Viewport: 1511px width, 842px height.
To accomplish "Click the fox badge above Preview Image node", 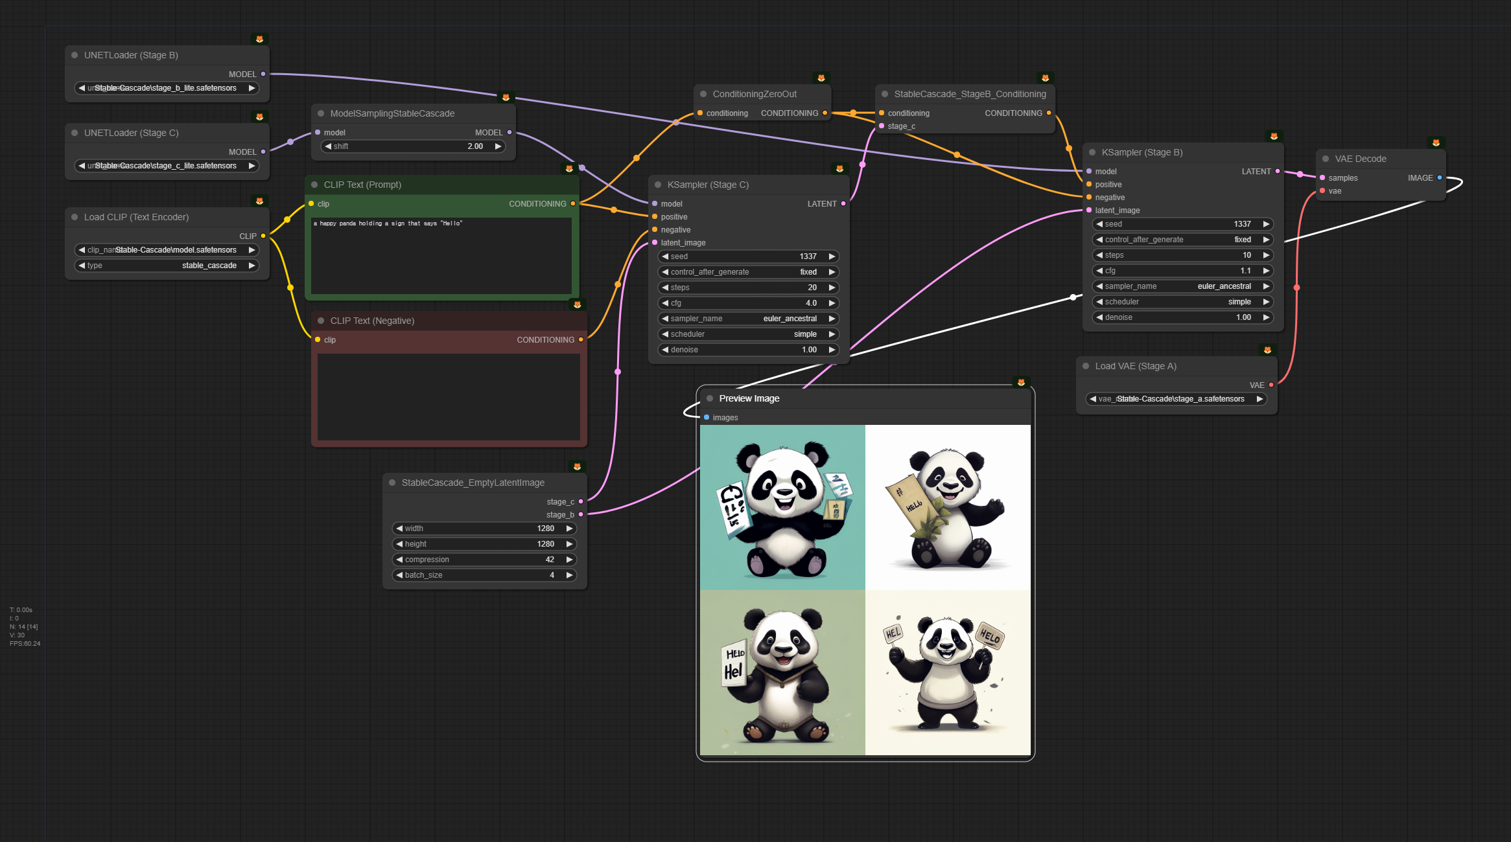I will pyautogui.click(x=1021, y=383).
